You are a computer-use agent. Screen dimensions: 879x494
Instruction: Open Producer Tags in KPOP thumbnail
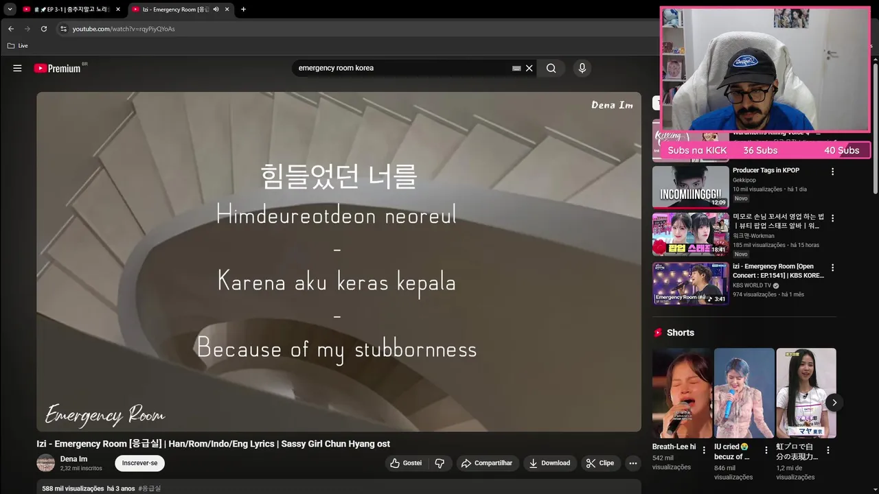pyautogui.click(x=691, y=187)
